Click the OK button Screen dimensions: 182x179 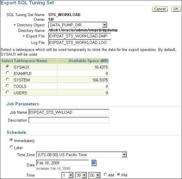(x=176, y=9)
